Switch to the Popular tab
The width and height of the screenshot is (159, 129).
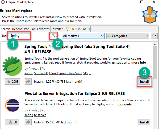[x=29, y=29]
